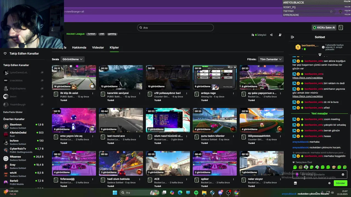Play the 'fofanaaağğ' clip thumbnail
Screen dimensions: 351x197
click(74, 163)
